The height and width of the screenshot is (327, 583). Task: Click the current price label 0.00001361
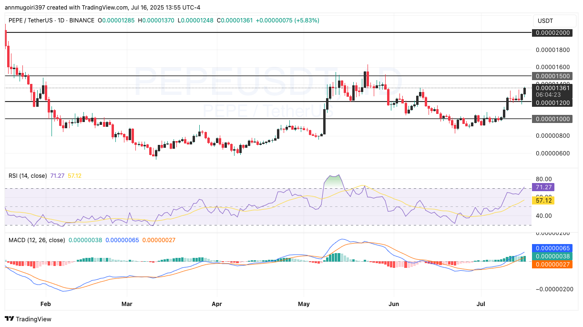(x=552, y=88)
